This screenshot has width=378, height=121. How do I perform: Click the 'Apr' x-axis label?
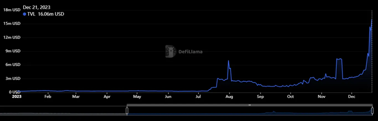107,97
